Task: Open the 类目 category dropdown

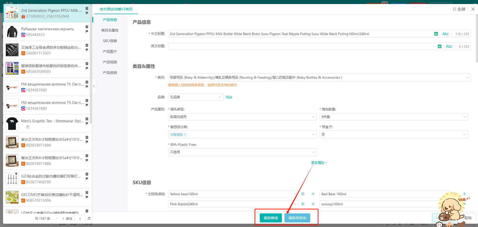Action: (x=319, y=77)
